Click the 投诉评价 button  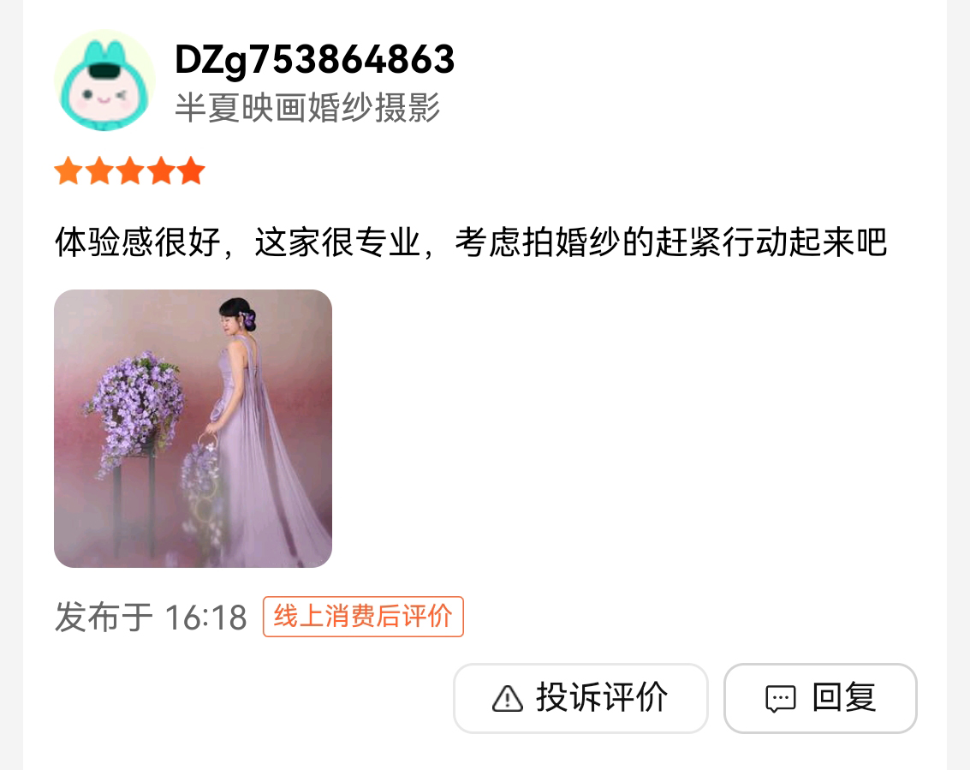(580, 698)
